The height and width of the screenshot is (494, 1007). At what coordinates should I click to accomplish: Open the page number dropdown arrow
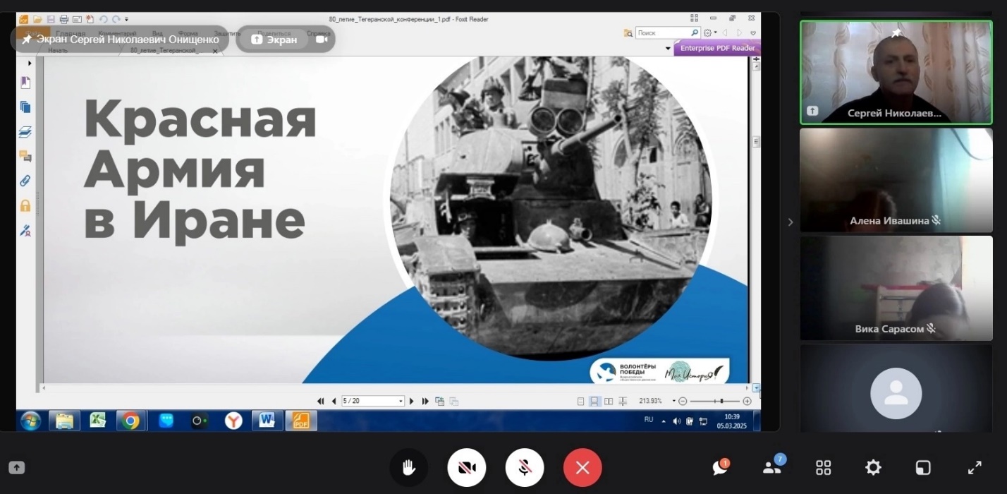pos(401,401)
